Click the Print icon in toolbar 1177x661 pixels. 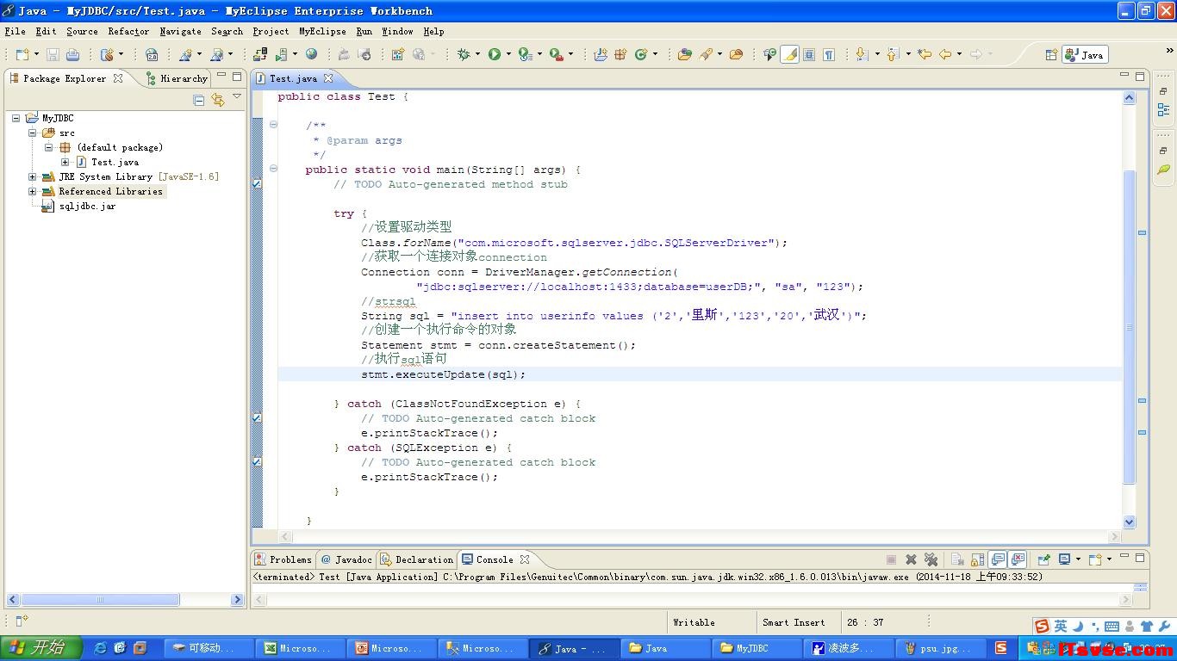pos(73,54)
